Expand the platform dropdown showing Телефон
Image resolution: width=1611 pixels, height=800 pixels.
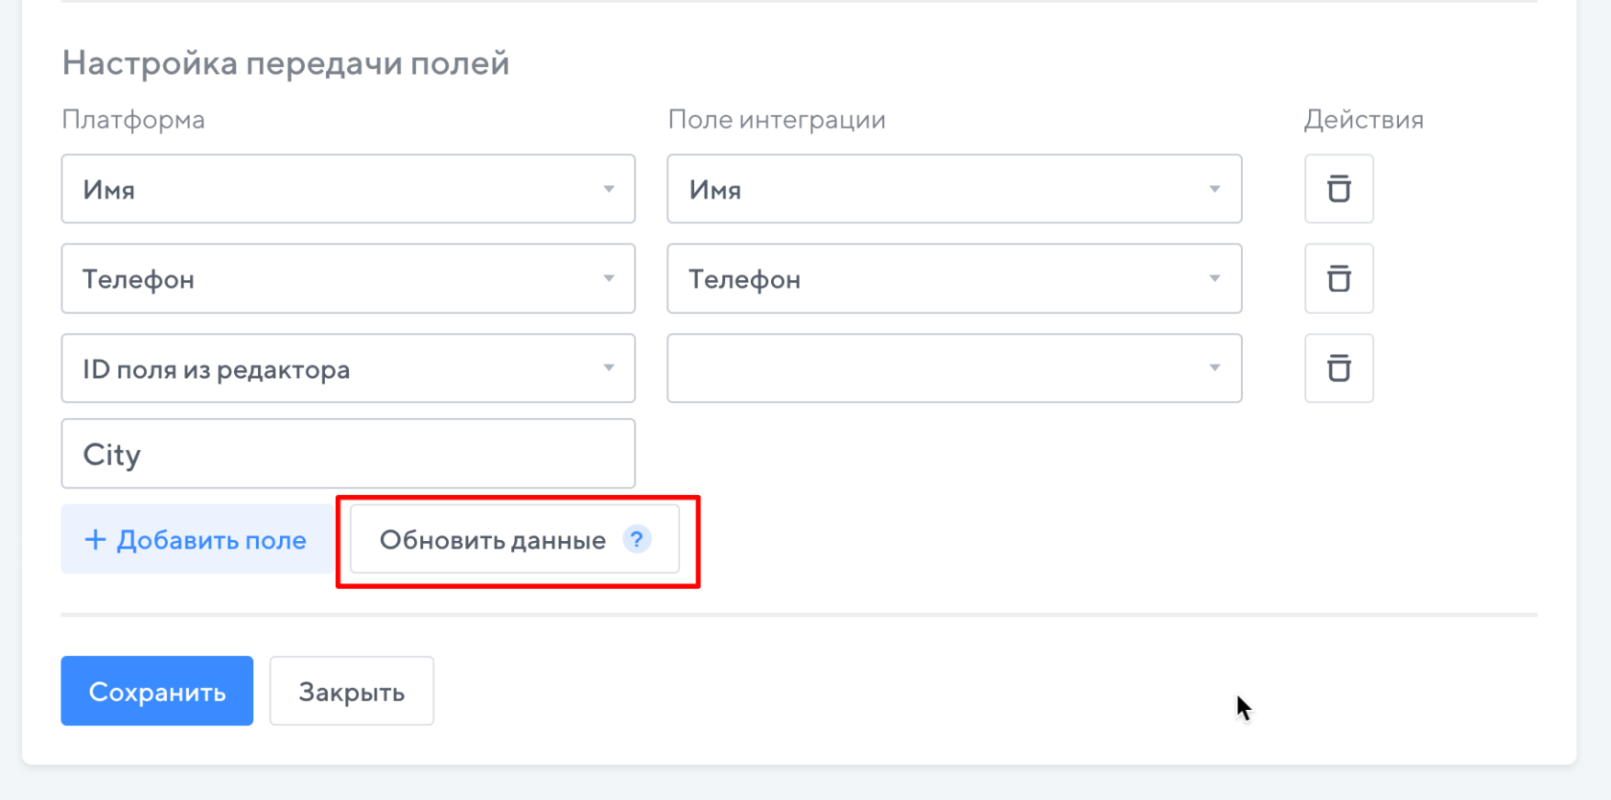coord(348,279)
